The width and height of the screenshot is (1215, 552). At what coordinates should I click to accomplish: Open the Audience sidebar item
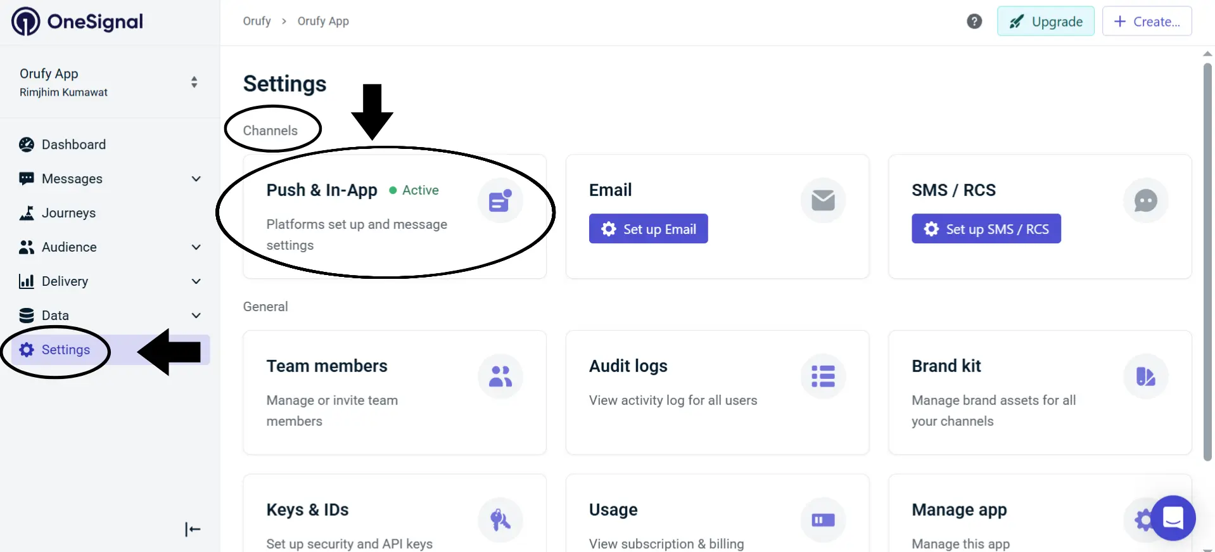coord(110,247)
